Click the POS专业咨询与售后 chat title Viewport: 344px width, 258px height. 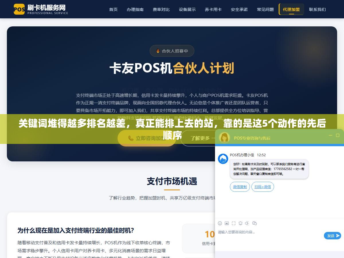pos(252,138)
